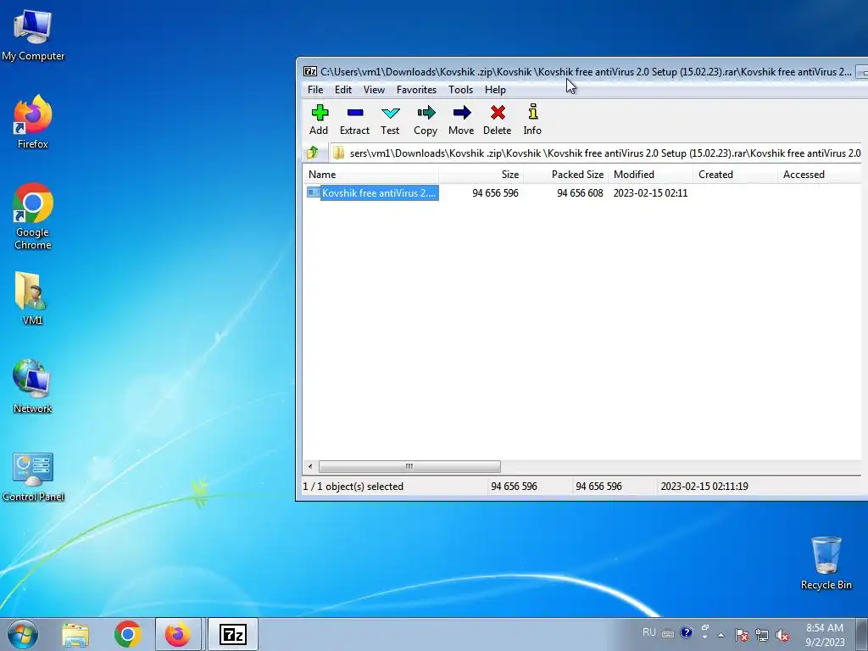868x651 pixels.
Task: Open File Explorer from the taskbar
Action: (75, 634)
